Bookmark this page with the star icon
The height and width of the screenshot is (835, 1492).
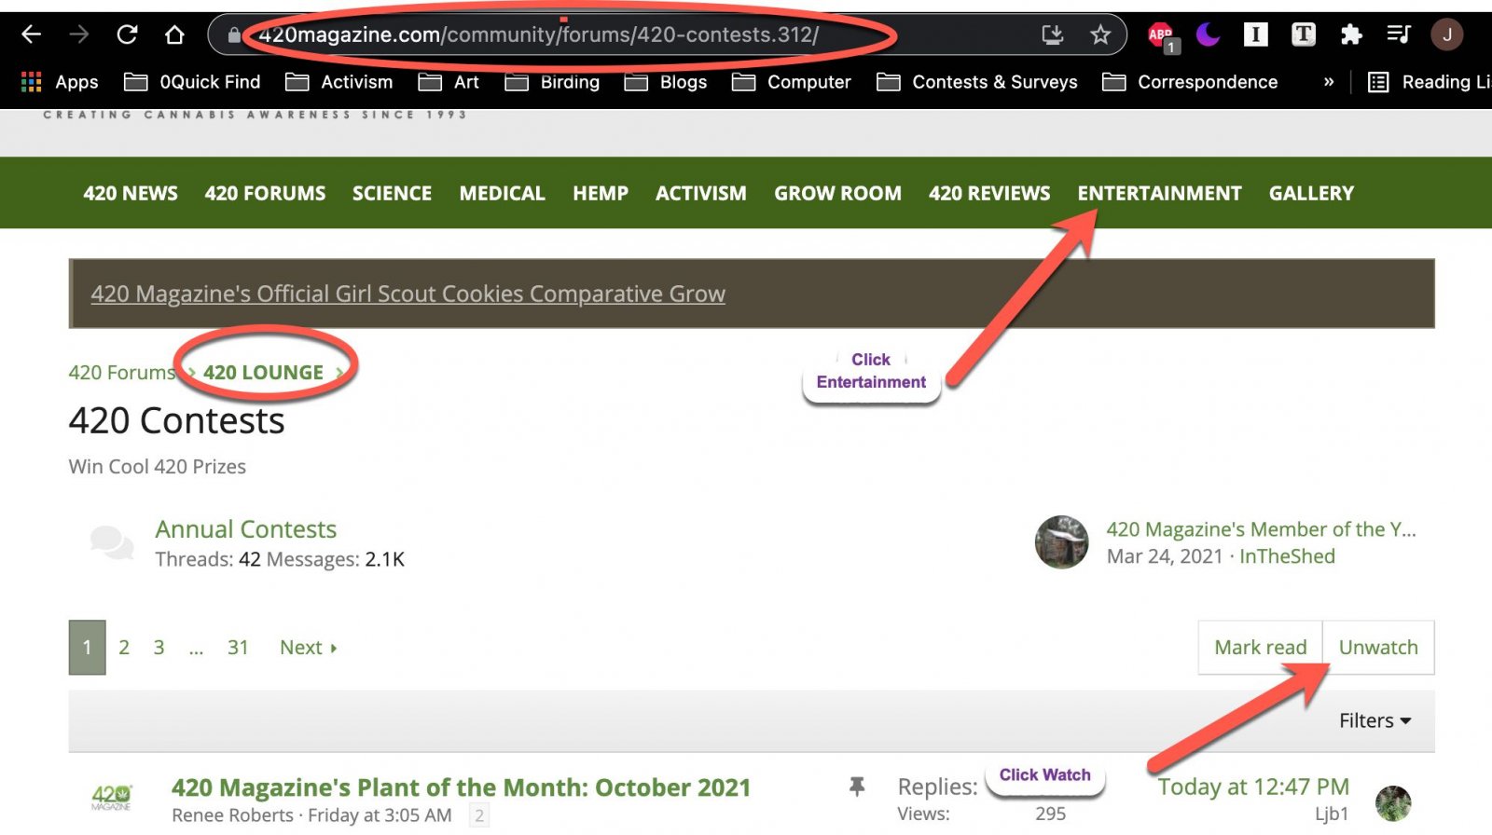[1100, 35]
